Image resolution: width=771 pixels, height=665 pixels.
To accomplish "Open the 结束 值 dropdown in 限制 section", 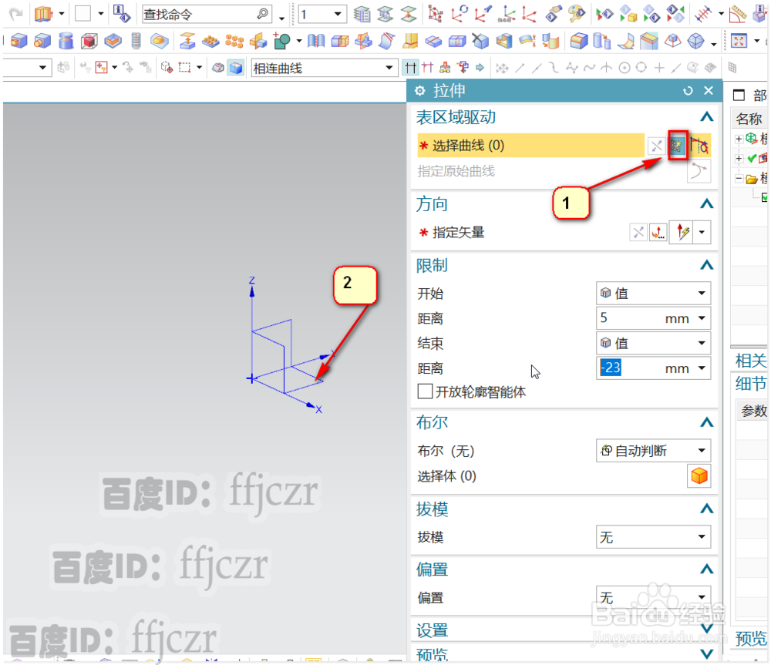I will click(x=651, y=343).
